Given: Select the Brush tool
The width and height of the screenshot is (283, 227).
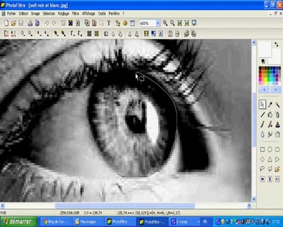Looking at the screenshot, I should [262, 124].
